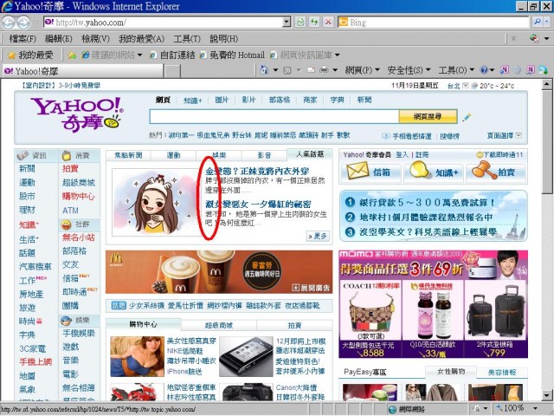
Task: Click the 購物中心 sidebar link
Action: 79,197
